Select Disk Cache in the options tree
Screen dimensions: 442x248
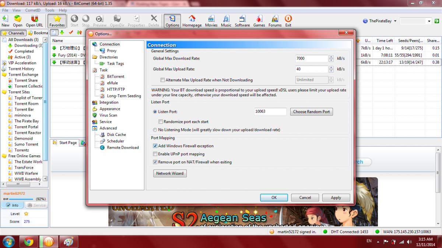point(116,134)
